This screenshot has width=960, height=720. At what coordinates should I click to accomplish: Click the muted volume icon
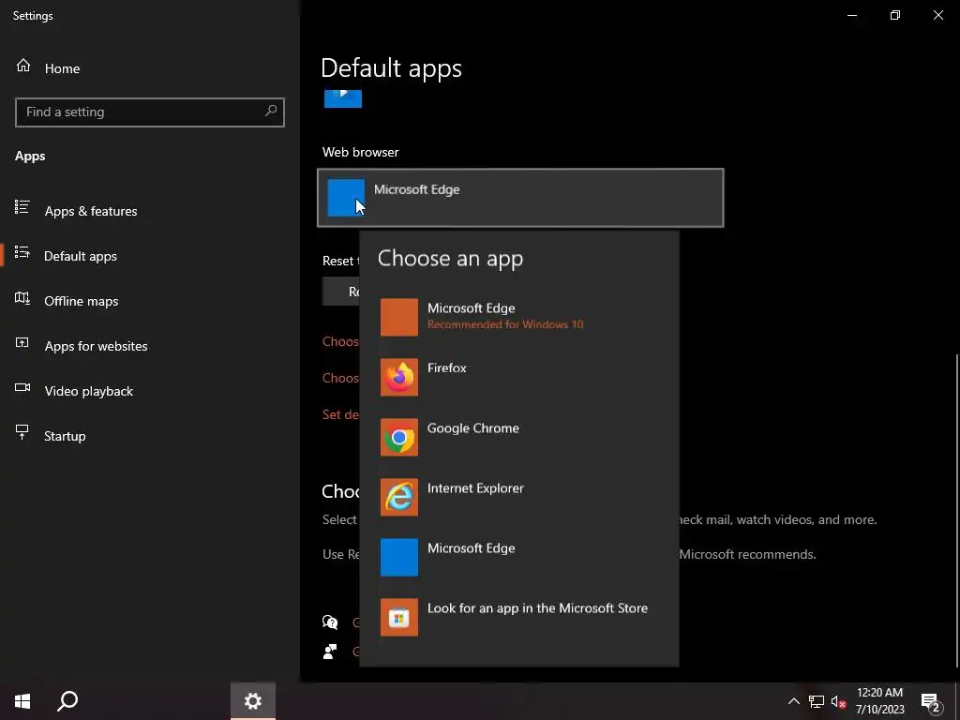[x=839, y=701]
